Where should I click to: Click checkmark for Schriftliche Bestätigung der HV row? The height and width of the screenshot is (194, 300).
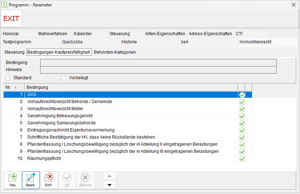242,137
